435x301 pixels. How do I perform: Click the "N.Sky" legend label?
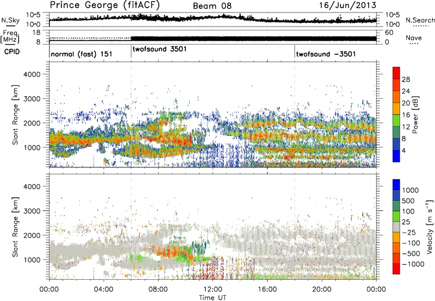[10, 20]
